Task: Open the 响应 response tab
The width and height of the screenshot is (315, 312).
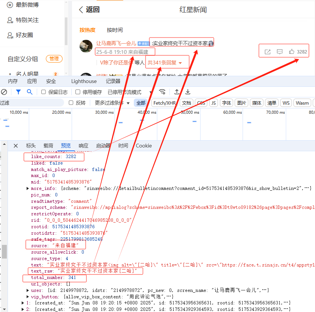Action: (83, 146)
